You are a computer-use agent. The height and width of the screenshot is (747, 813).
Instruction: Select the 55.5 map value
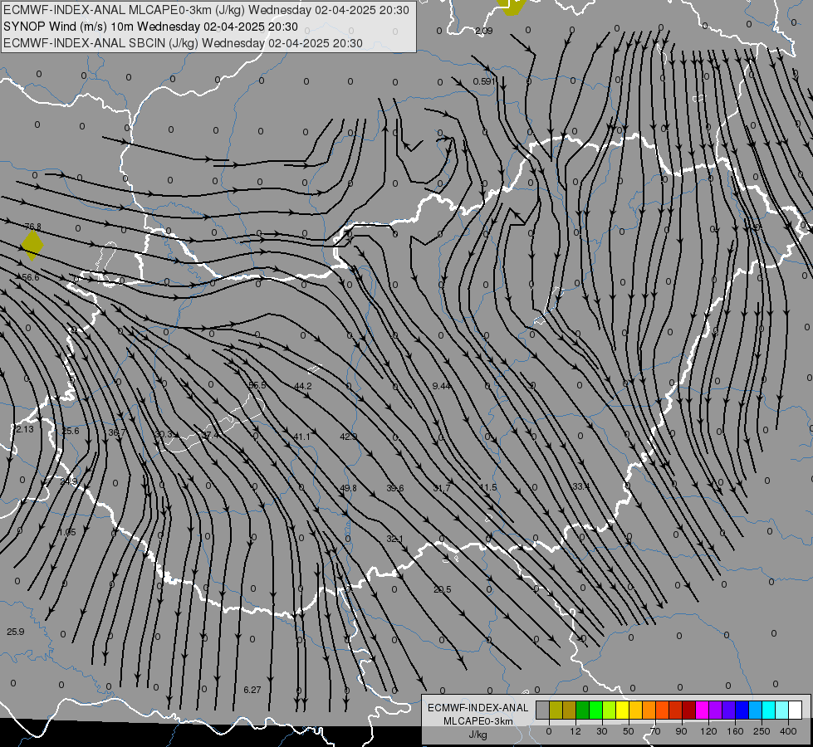[257, 385]
